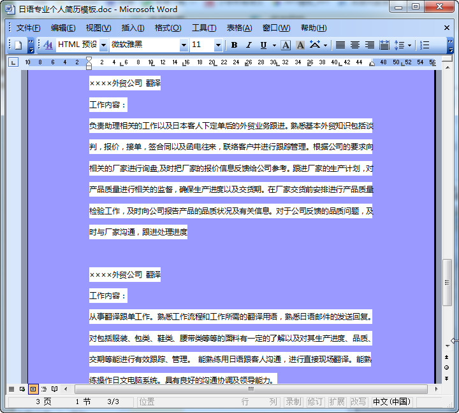The image size is (459, 413).
Task: Align paragraph to the right
Action: (x=369, y=45)
